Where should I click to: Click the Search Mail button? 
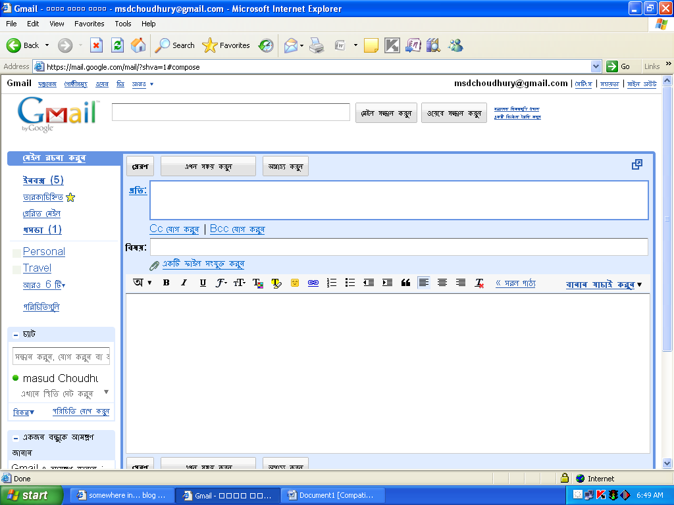[x=386, y=113]
